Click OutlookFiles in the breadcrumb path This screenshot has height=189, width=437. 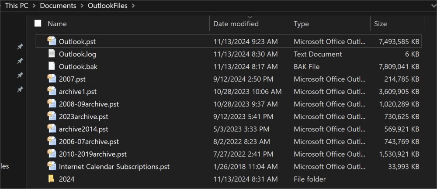coord(108,6)
